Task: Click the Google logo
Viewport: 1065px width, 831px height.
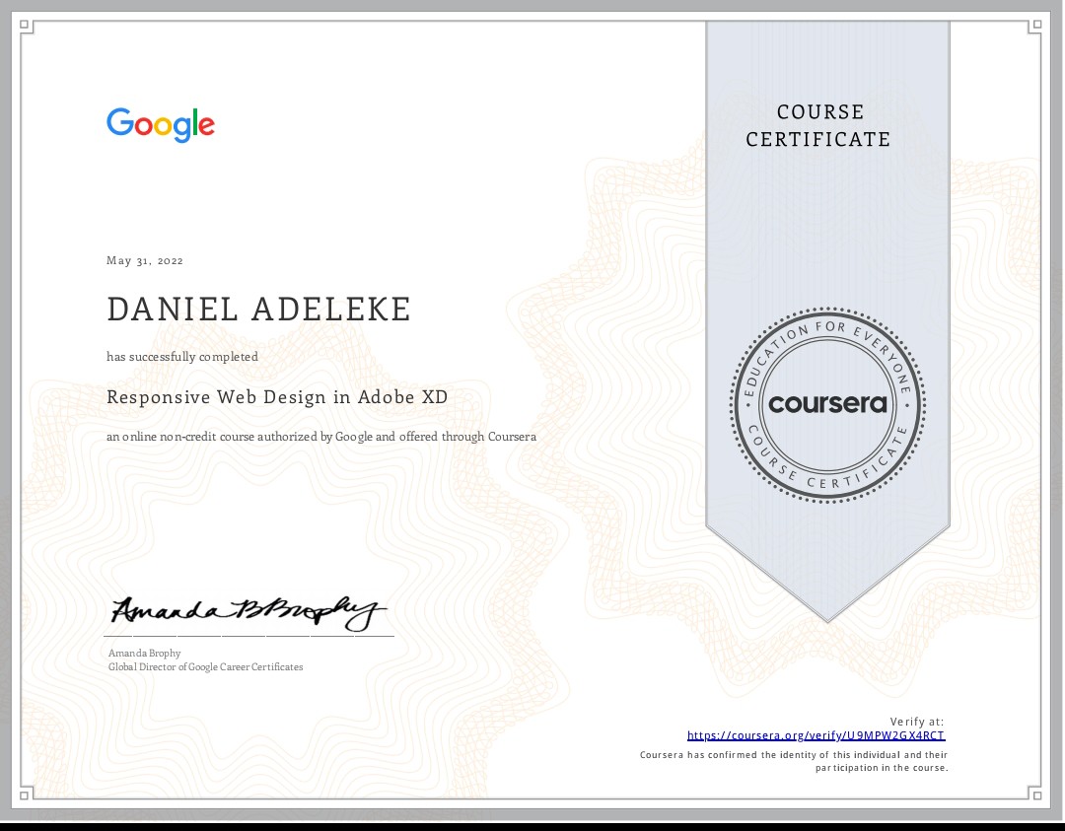Action: click(160, 124)
